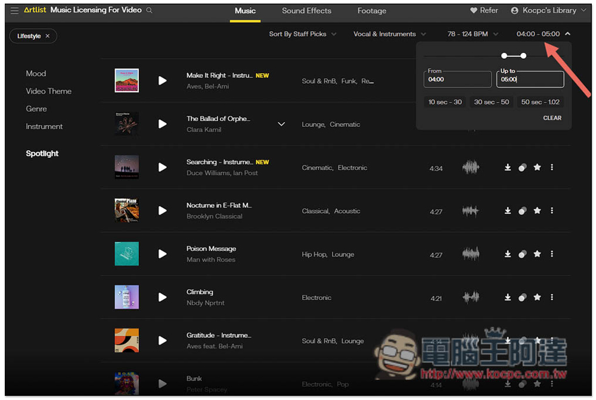Find similar songs to Poison Message
Viewport: 596px width, 400px height.
(x=523, y=254)
